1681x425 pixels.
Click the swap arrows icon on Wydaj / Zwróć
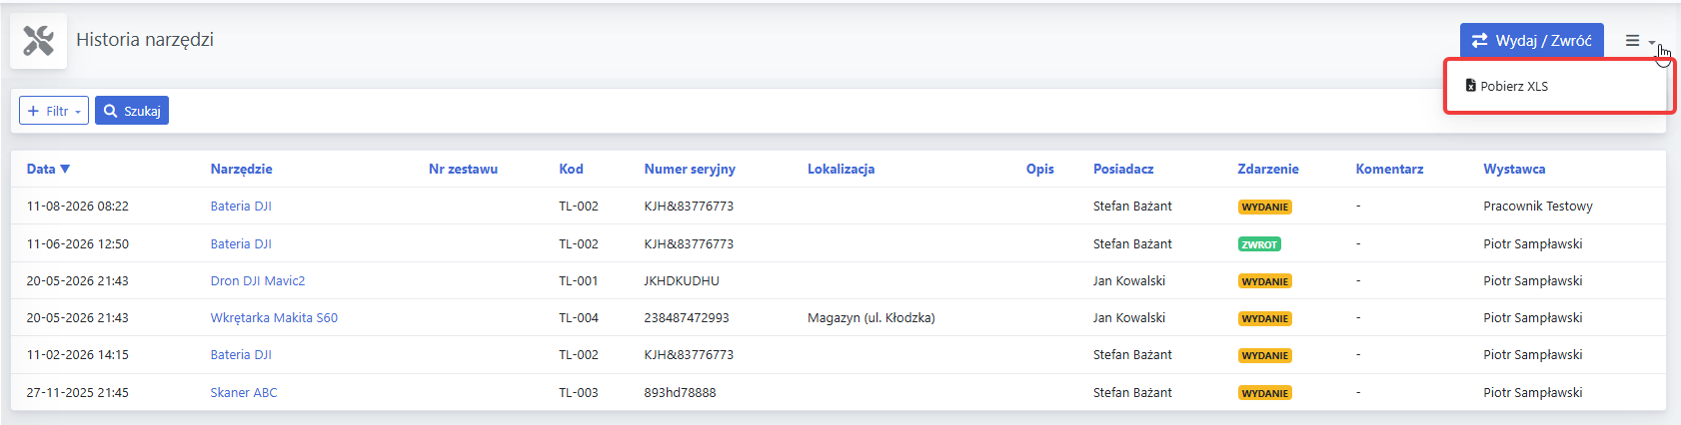coord(1479,41)
